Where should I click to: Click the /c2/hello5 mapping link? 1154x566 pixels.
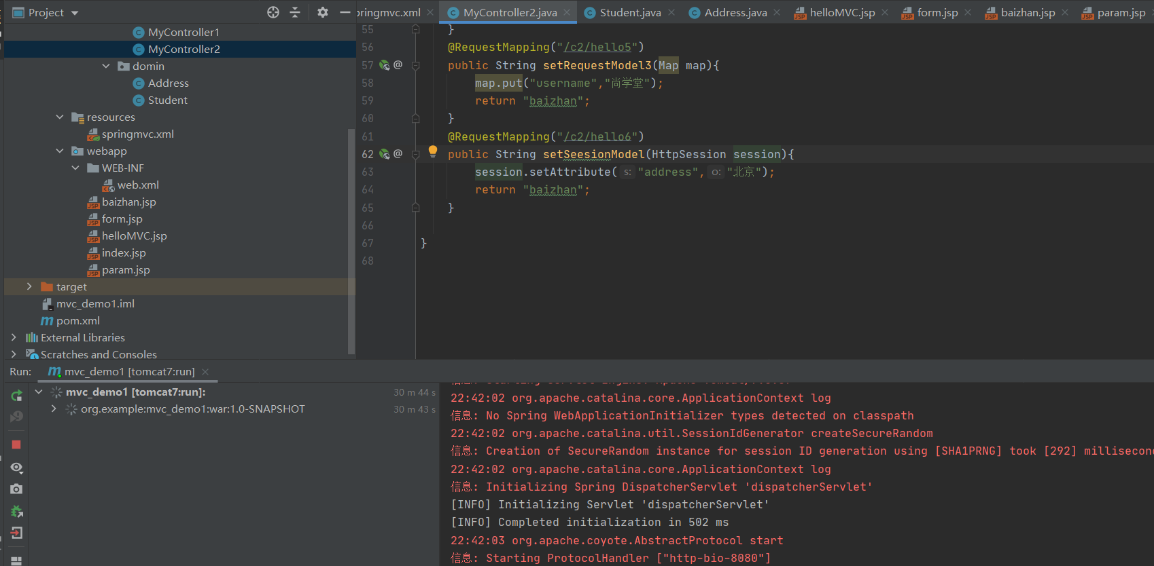597,47
